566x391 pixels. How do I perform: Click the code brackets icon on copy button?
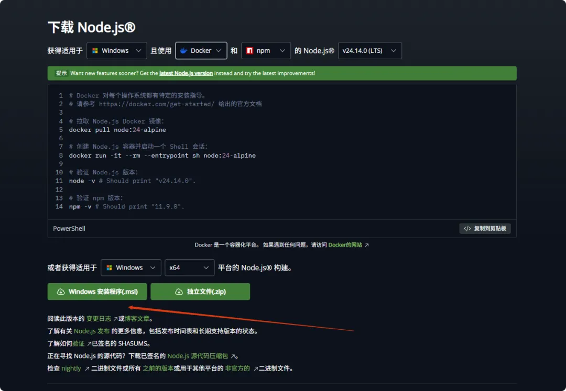pos(467,228)
